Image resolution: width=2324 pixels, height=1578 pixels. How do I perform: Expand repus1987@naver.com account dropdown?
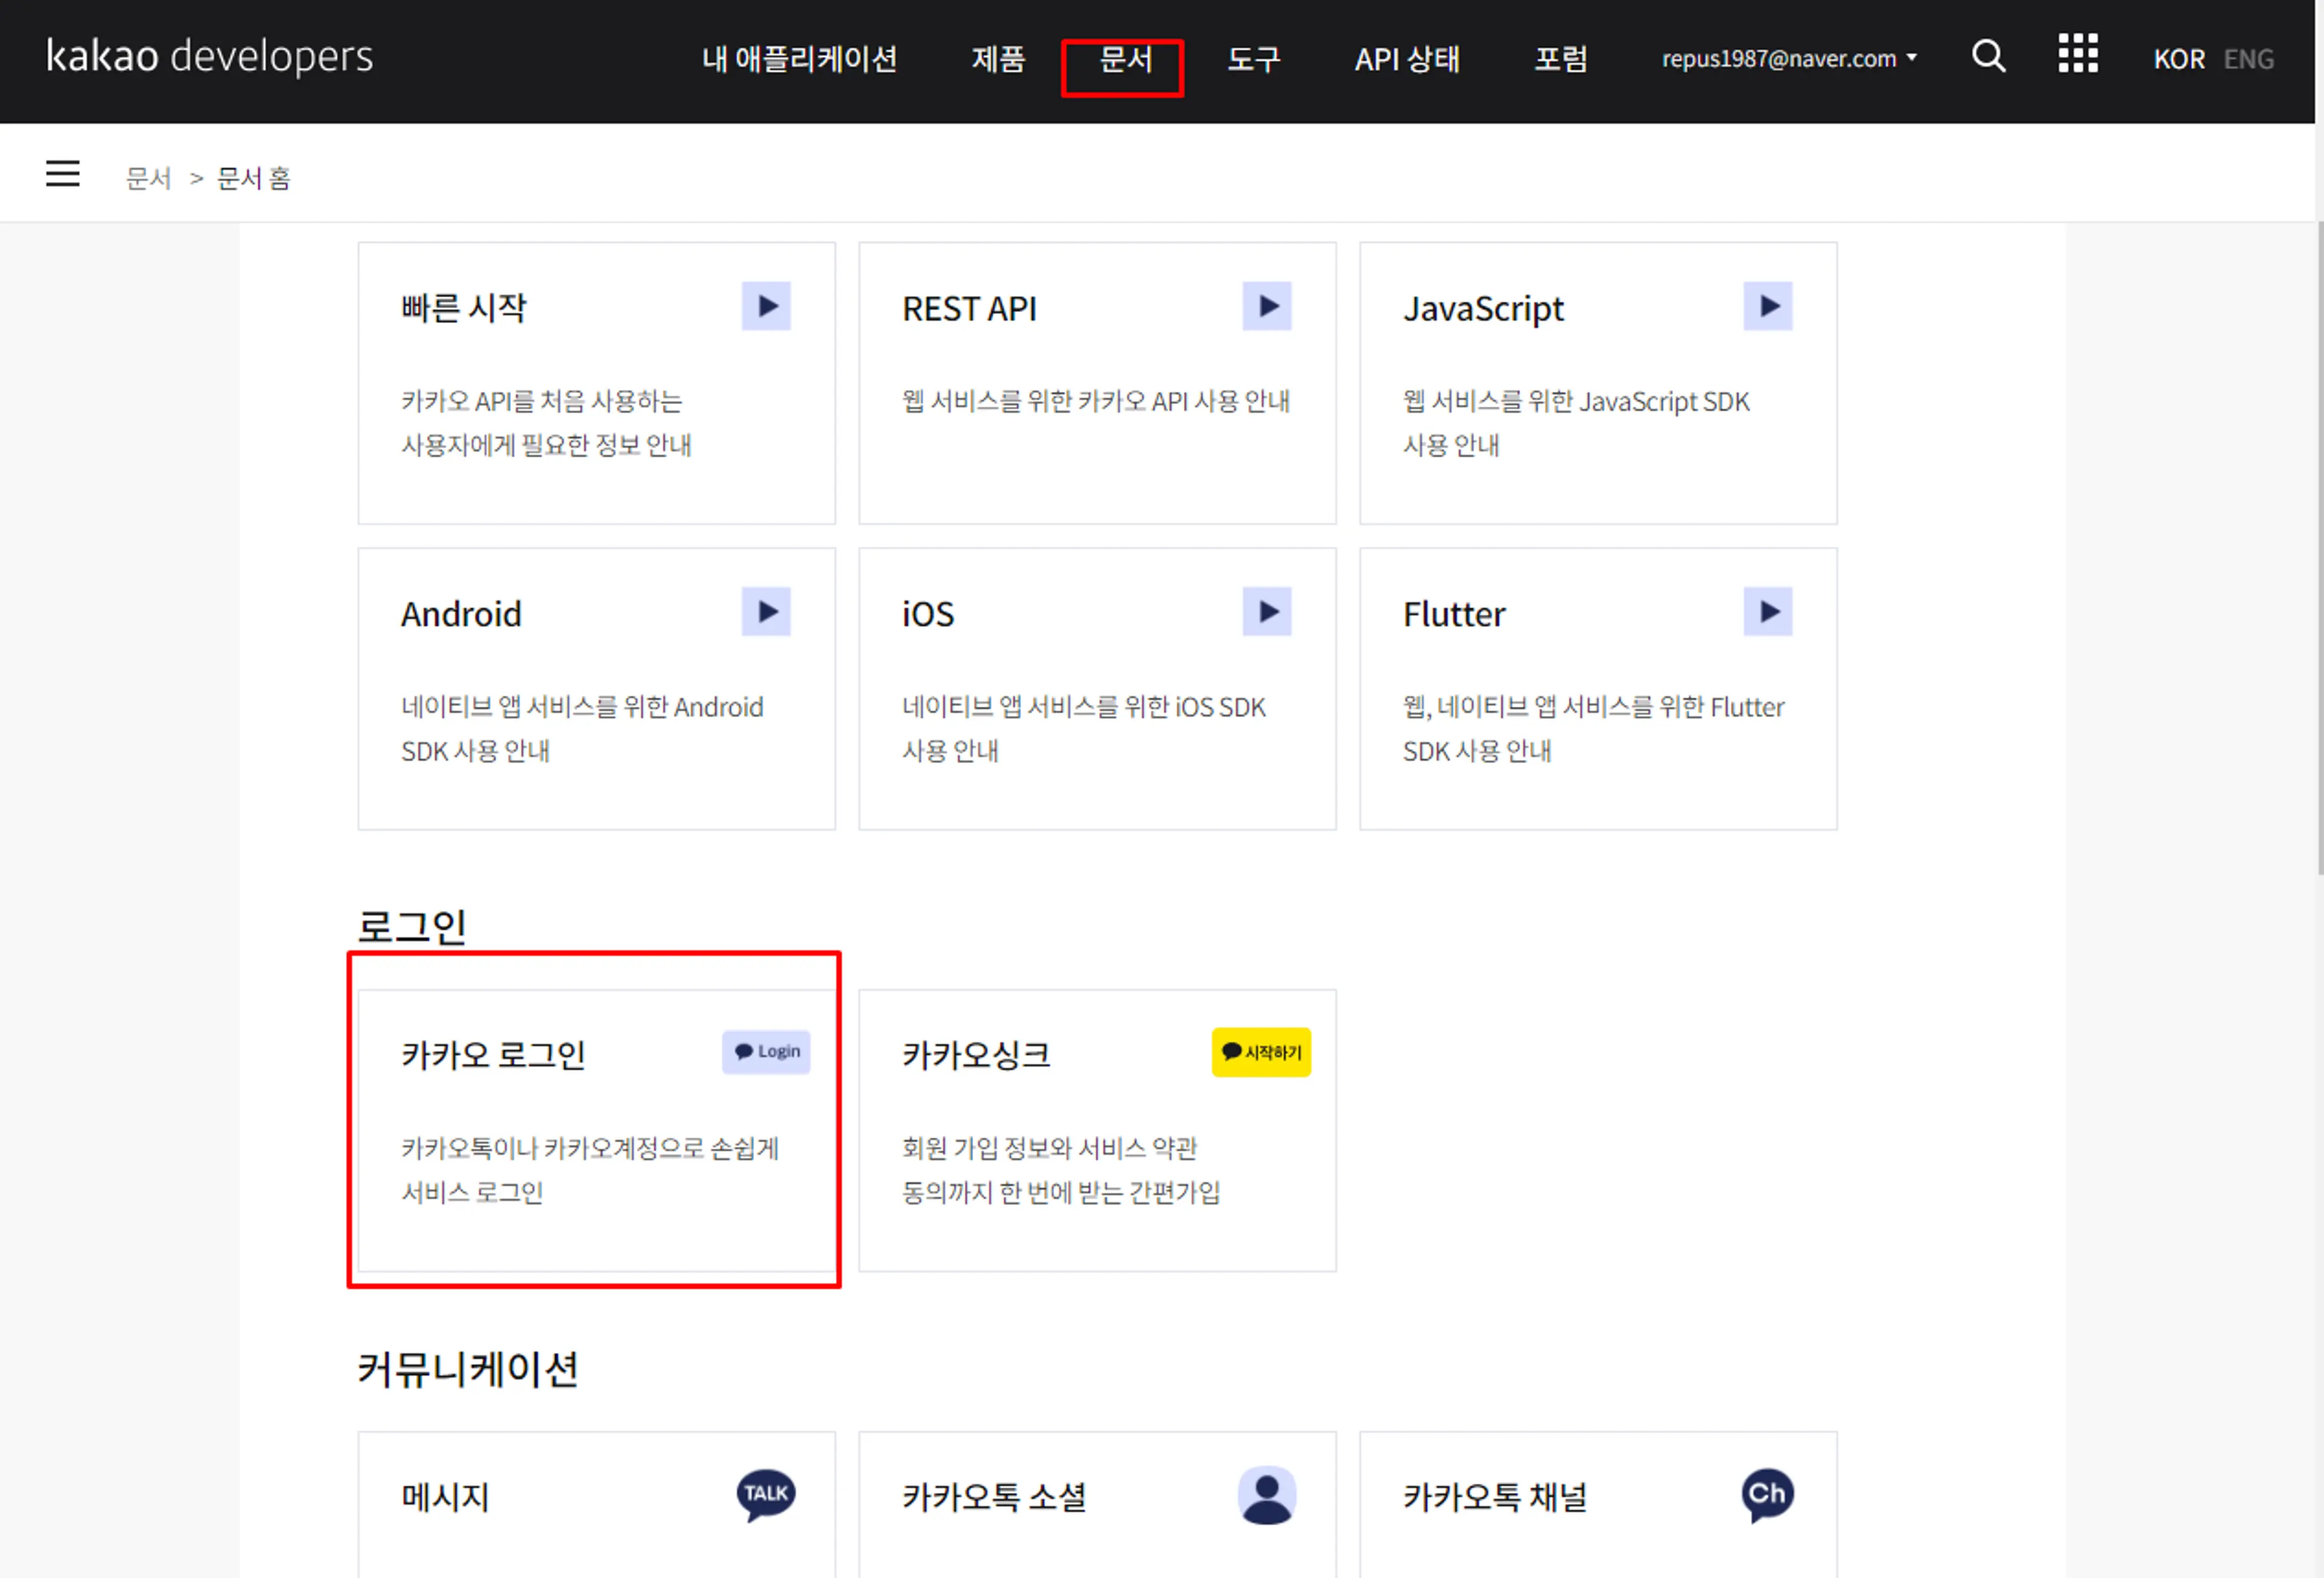(x=1789, y=58)
